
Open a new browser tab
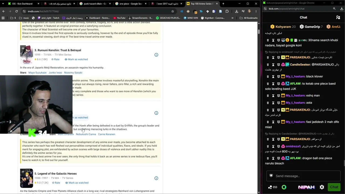click(223, 4)
